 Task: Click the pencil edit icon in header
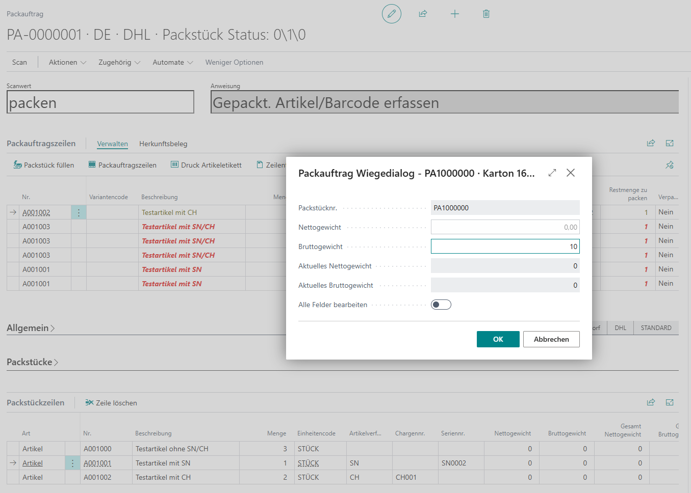point(391,14)
